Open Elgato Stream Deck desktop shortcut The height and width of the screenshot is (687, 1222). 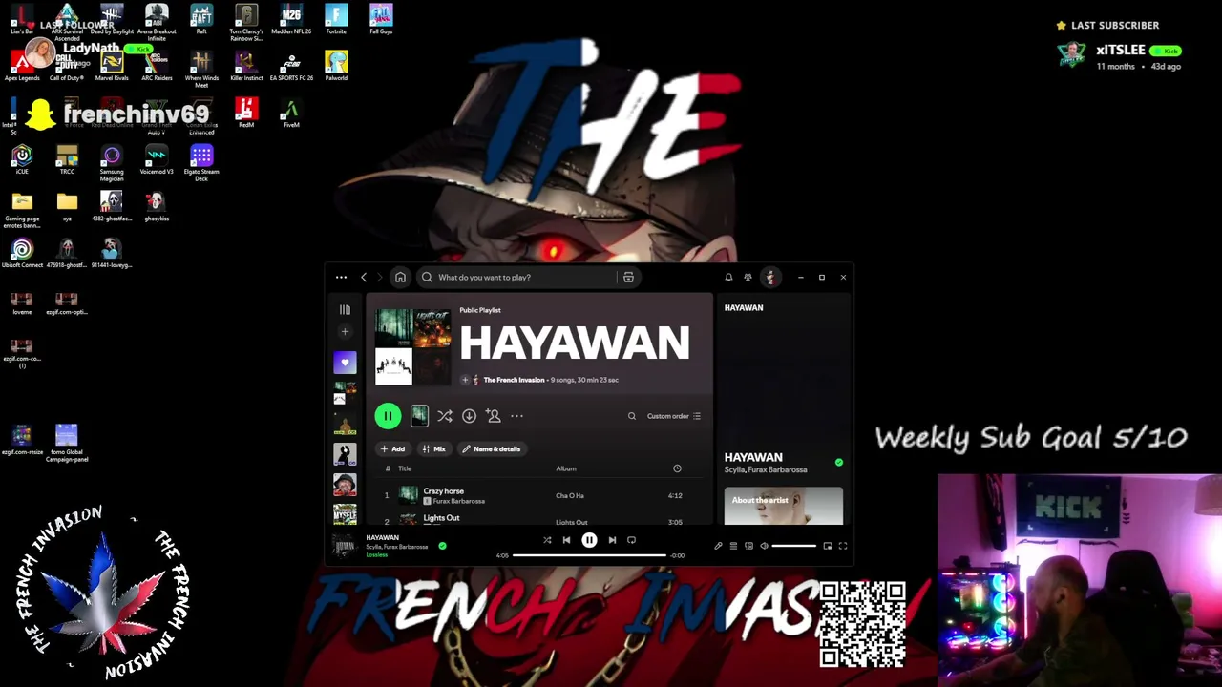(201, 163)
